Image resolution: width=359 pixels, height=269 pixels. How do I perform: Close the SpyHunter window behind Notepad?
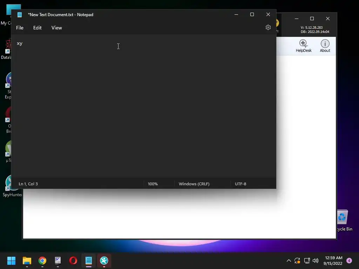(328, 19)
